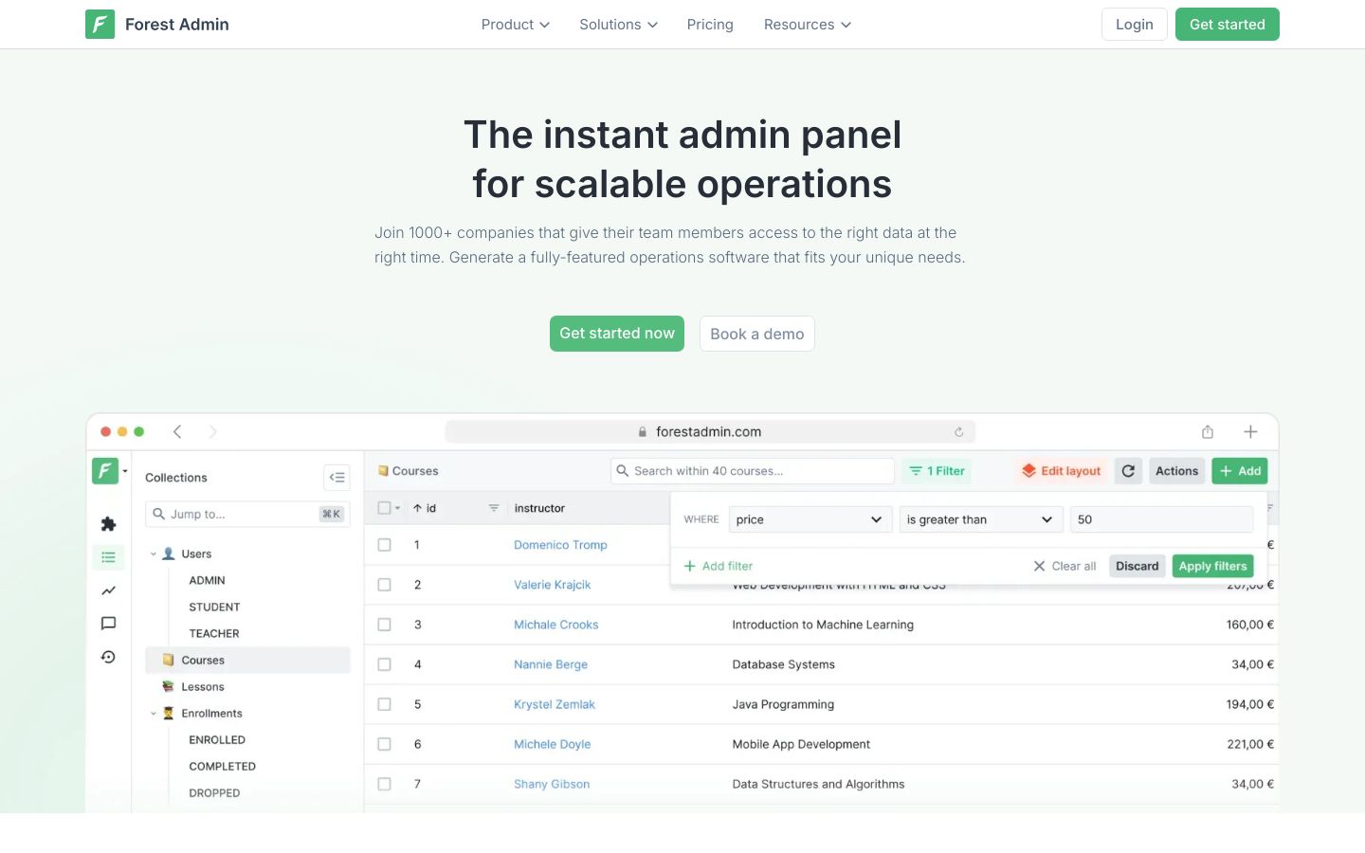Click the reload icon in address bar
This screenshot has height=853, width=1365.
pos(958,432)
